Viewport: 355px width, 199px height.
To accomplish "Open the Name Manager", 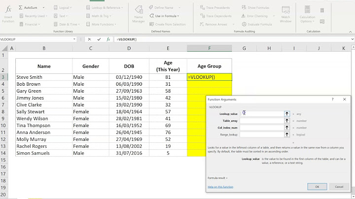I will point(139,14).
